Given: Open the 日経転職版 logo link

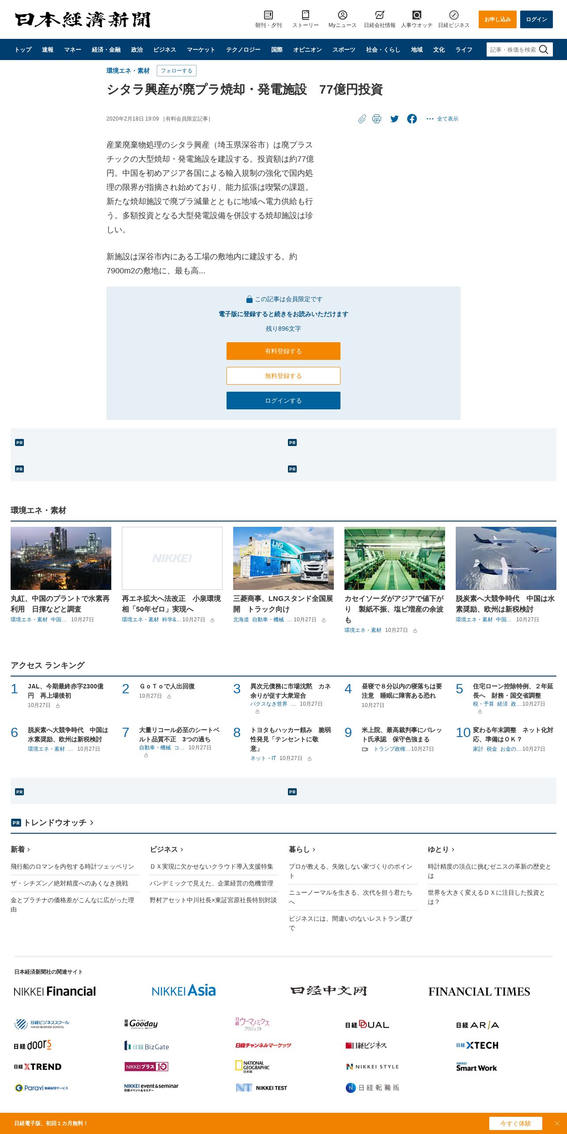Looking at the screenshot, I should [x=372, y=1088].
